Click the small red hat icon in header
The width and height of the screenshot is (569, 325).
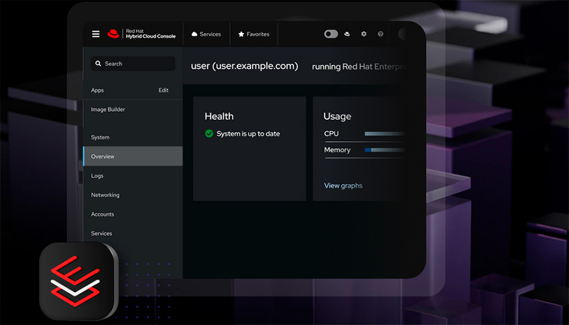pos(347,34)
